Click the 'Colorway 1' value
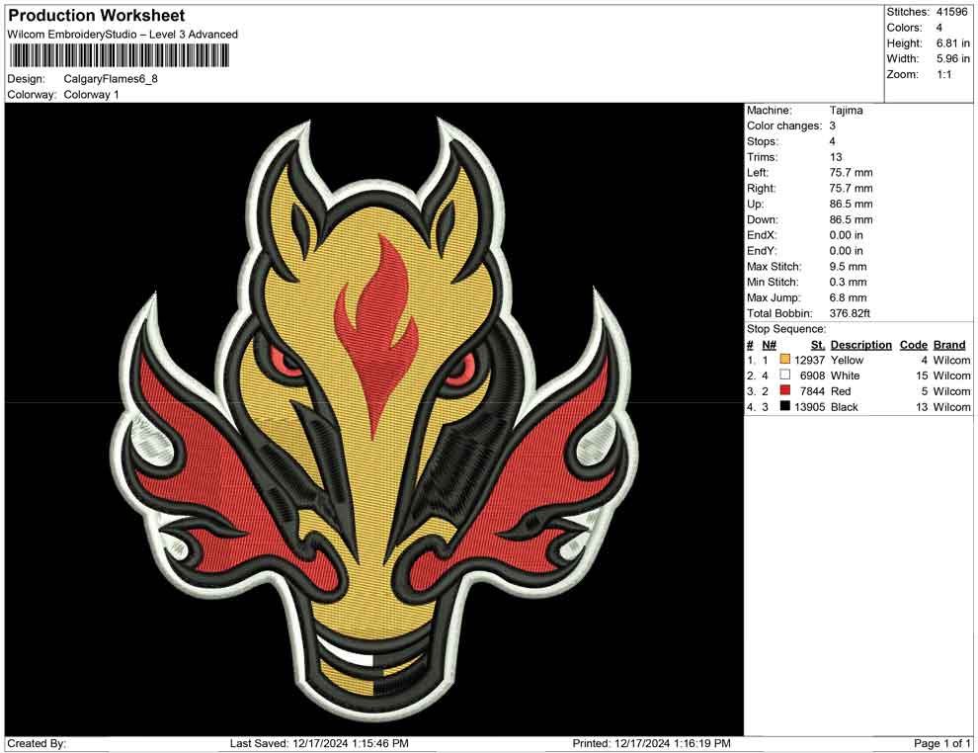 pyautogui.click(x=91, y=95)
